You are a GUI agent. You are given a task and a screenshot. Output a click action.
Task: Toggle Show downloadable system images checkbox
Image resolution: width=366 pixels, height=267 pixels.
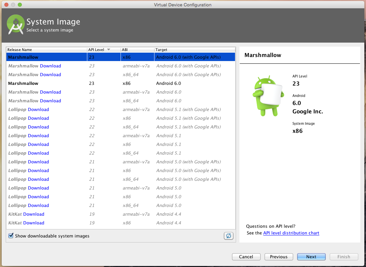click(x=11, y=236)
